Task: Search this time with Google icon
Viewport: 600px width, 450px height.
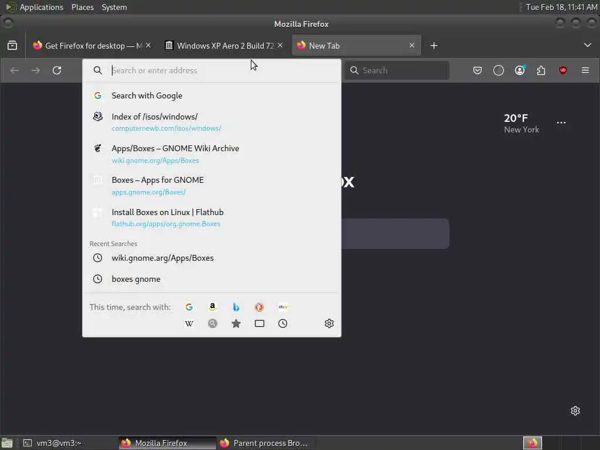Action: pyautogui.click(x=189, y=307)
